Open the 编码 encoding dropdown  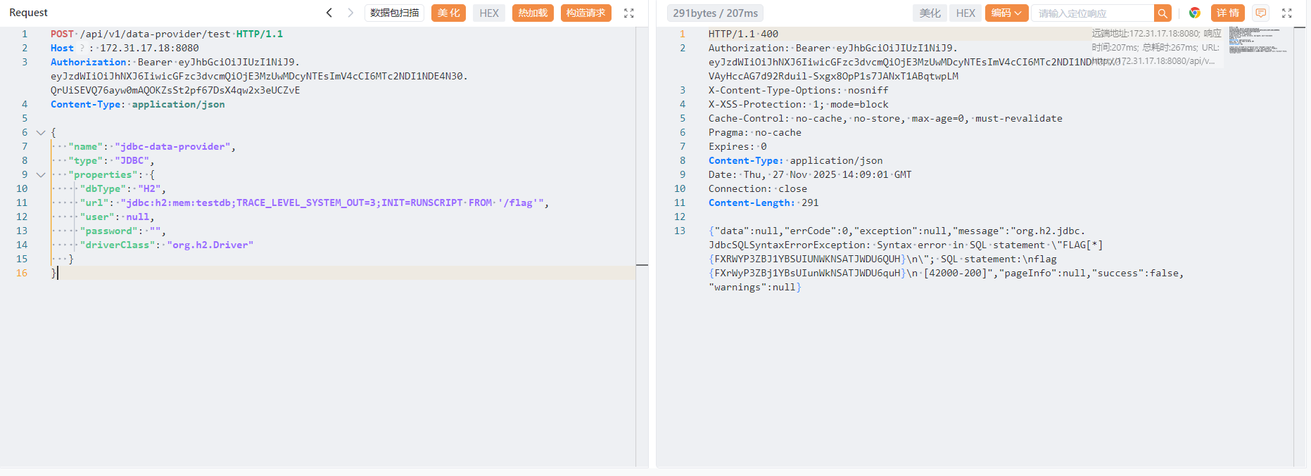pos(1006,13)
